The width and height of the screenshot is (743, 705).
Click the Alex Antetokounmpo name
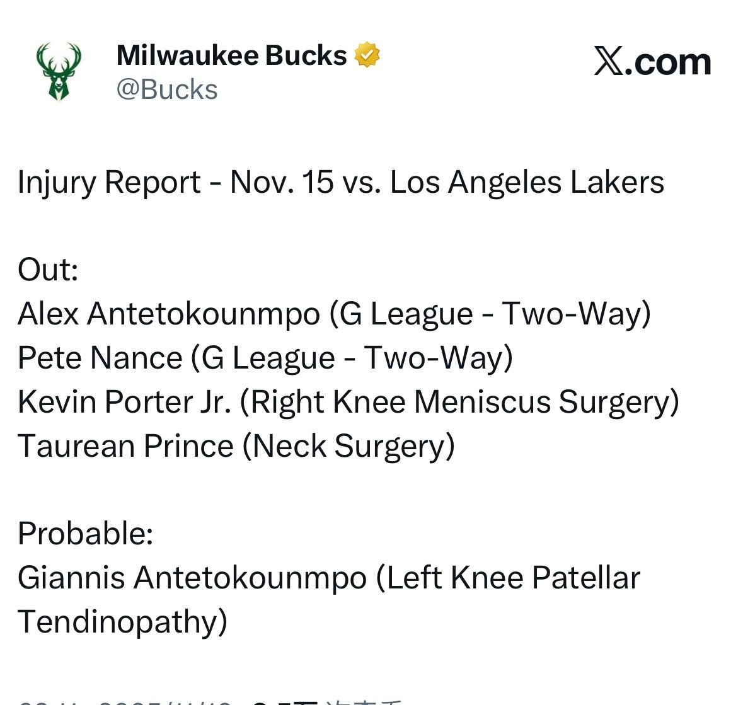pos(169,314)
